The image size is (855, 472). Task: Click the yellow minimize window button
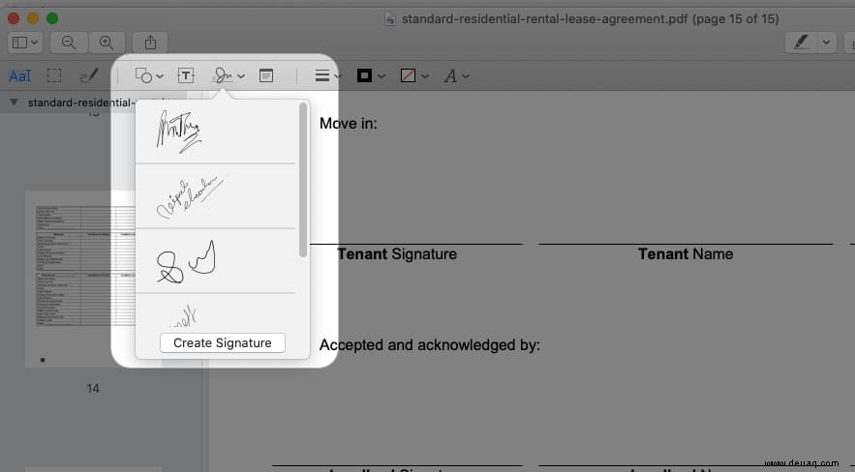click(x=33, y=18)
